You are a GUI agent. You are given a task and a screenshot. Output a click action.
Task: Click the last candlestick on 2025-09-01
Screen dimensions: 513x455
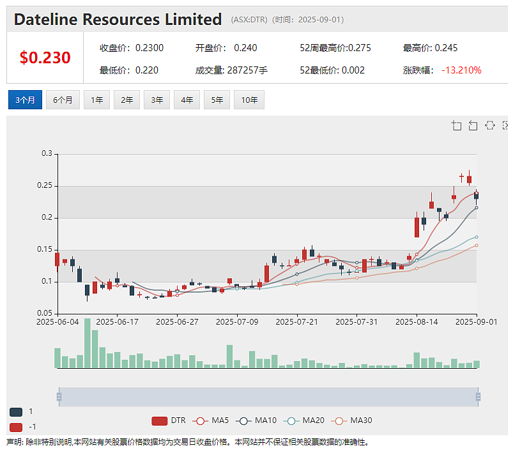(477, 196)
